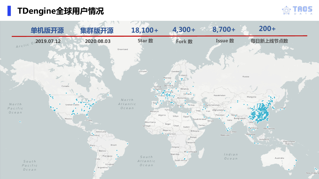Click the 'Turkmenistan' map label
Image resolution: width=319 pixels, height=179 pixels.
212,105
